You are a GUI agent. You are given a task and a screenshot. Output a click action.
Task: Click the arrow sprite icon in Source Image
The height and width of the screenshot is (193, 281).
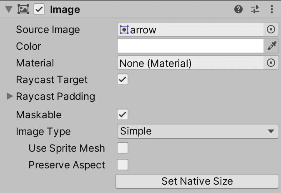(x=124, y=30)
